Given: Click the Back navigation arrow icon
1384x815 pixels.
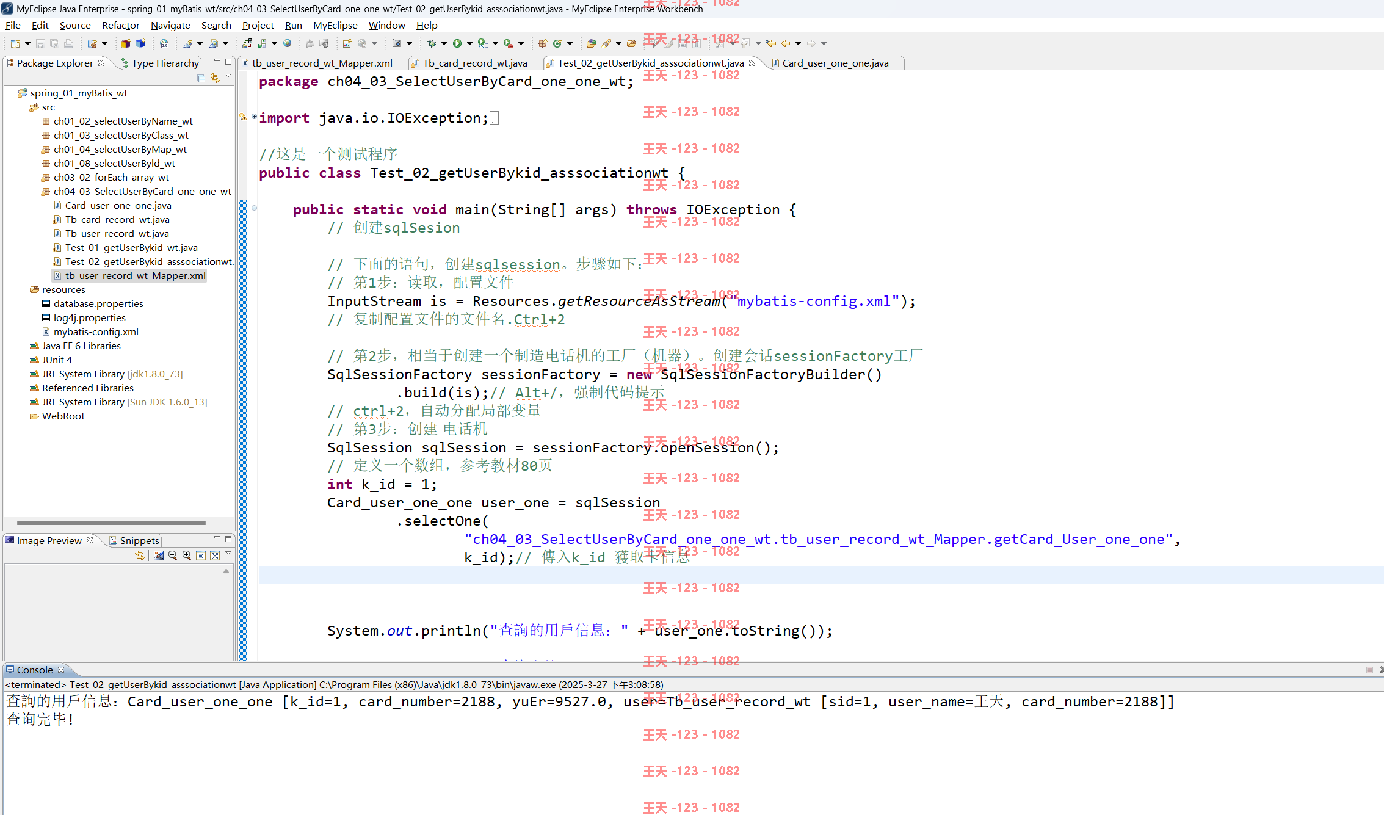Looking at the screenshot, I should [x=786, y=43].
